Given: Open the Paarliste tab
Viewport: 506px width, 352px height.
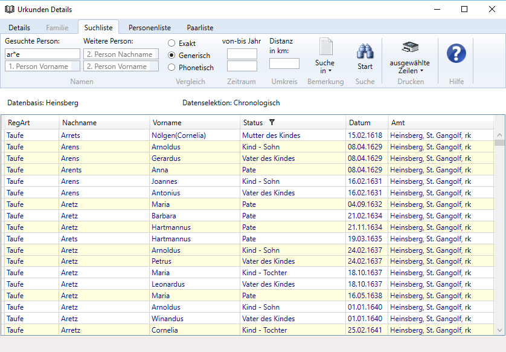Looking at the screenshot, I should 200,28.
